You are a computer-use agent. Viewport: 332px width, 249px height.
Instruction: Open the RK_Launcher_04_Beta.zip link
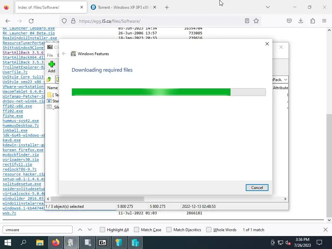pos(29,33)
